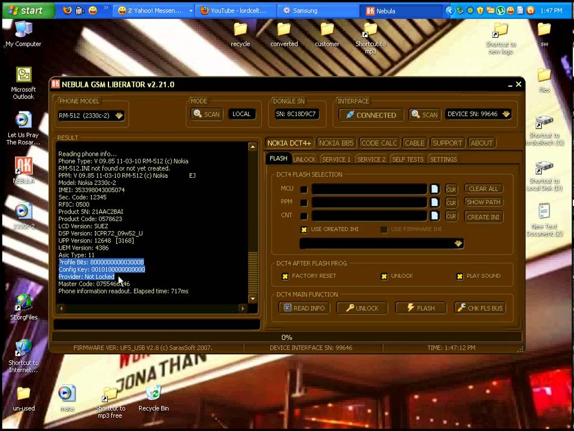Expand the phone model RM-512 dropdown
This screenshot has width=574, height=431.
[x=119, y=116]
